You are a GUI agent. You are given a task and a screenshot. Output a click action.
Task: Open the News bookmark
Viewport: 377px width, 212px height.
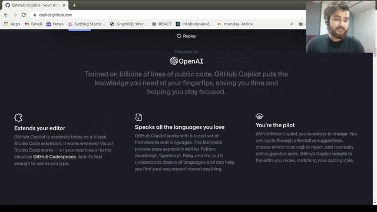(55, 24)
